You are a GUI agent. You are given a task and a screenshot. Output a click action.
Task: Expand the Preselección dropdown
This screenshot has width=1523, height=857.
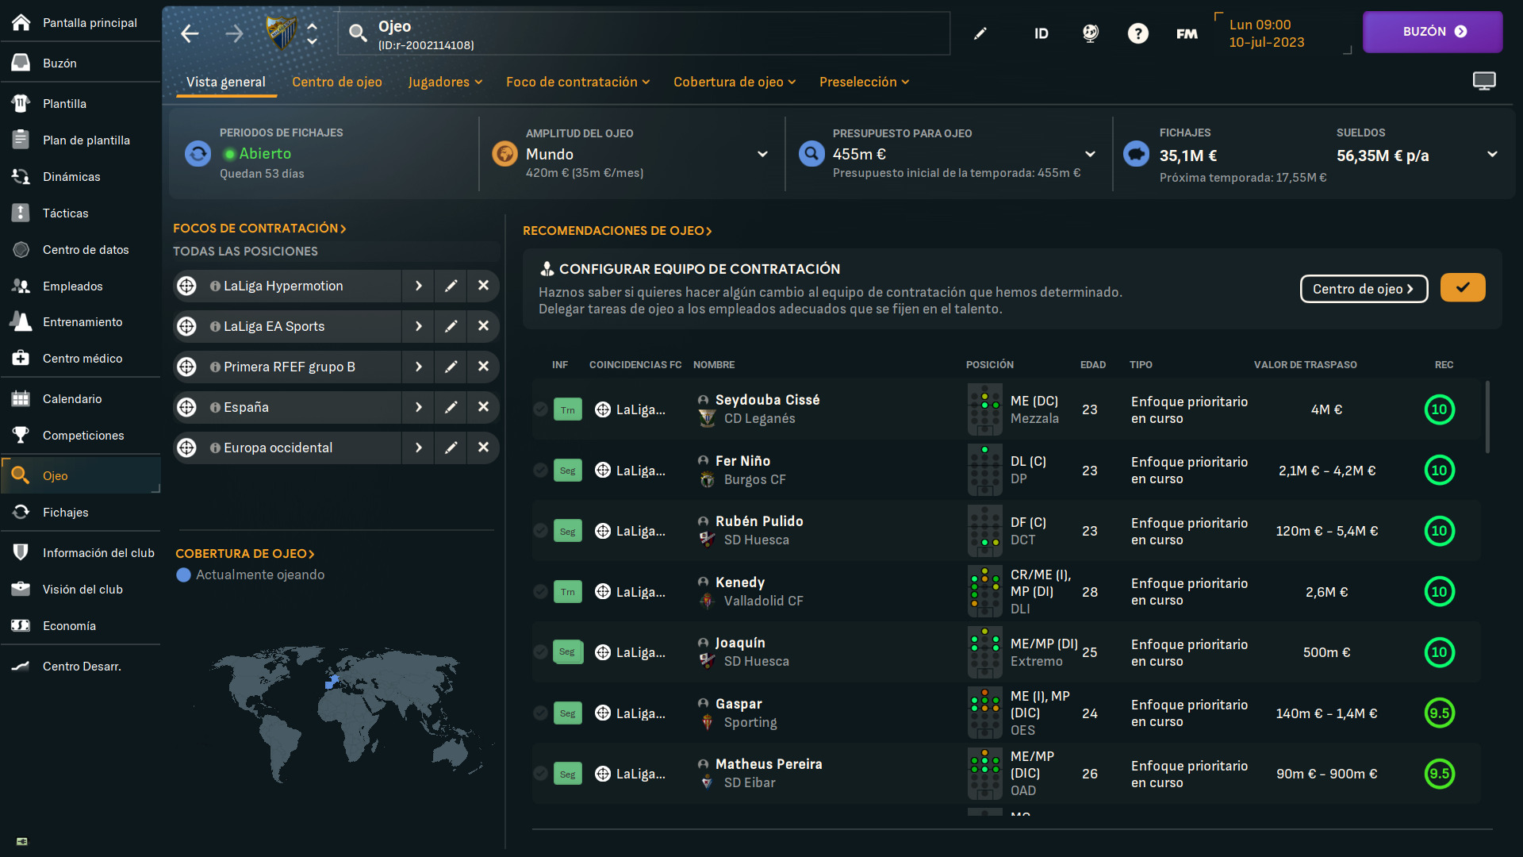pos(864,82)
